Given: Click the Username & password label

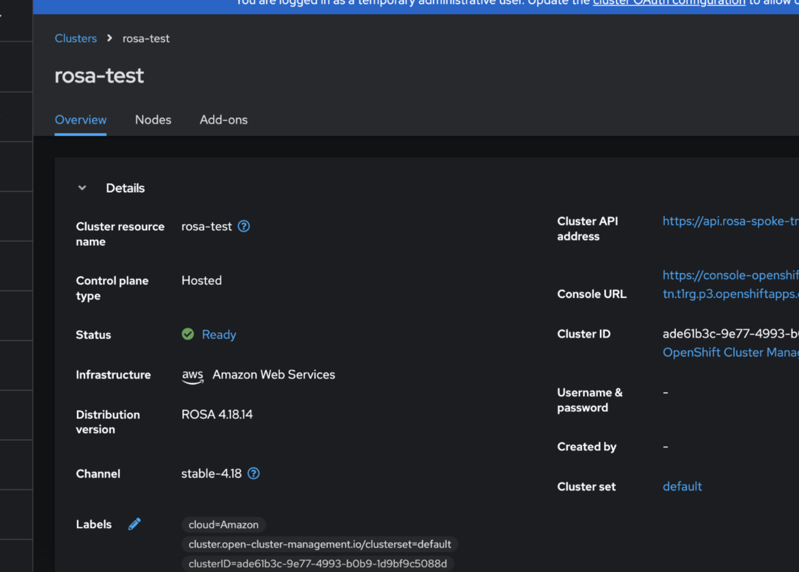Looking at the screenshot, I should pos(589,400).
